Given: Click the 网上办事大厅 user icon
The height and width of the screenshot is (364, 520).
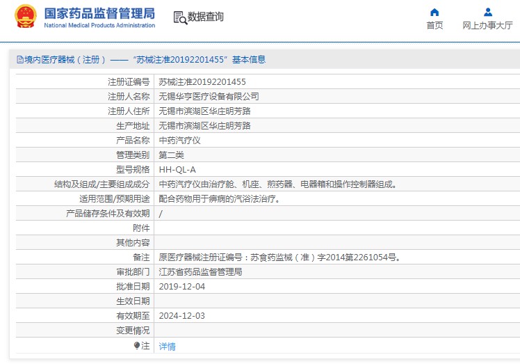Looking at the screenshot, I should [x=488, y=13].
